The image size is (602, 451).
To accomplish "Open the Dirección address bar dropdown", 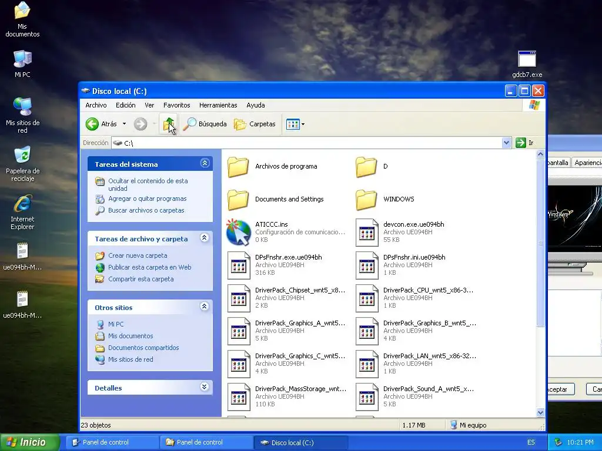I will [x=506, y=143].
